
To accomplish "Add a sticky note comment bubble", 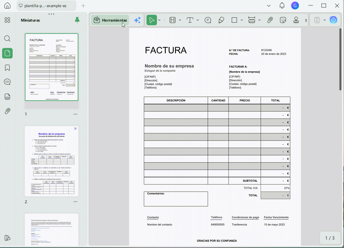I will point(208,20).
